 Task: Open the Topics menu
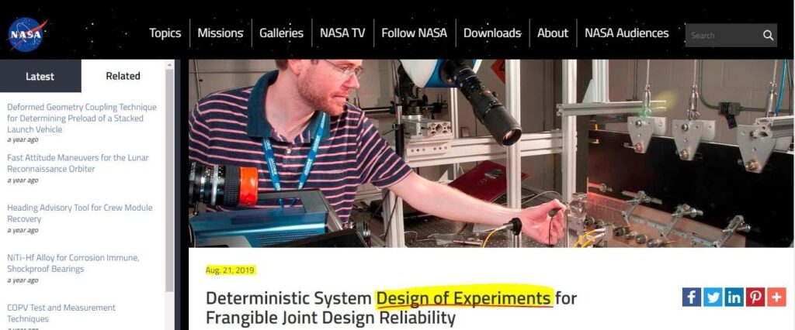click(165, 33)
